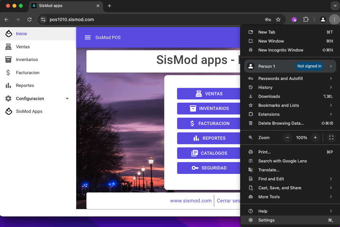Click the Not signed in badge
This screenshot has height=227, width=340.
click(309, 66)
